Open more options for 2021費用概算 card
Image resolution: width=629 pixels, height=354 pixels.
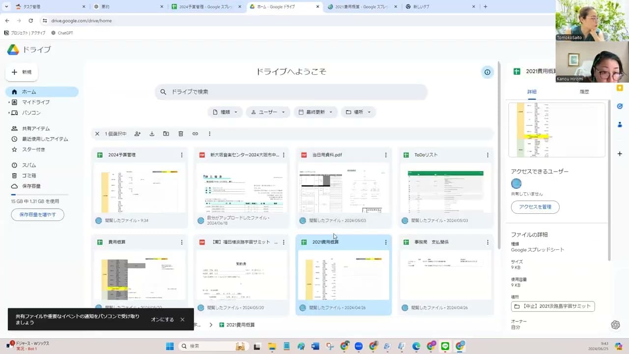386,242
